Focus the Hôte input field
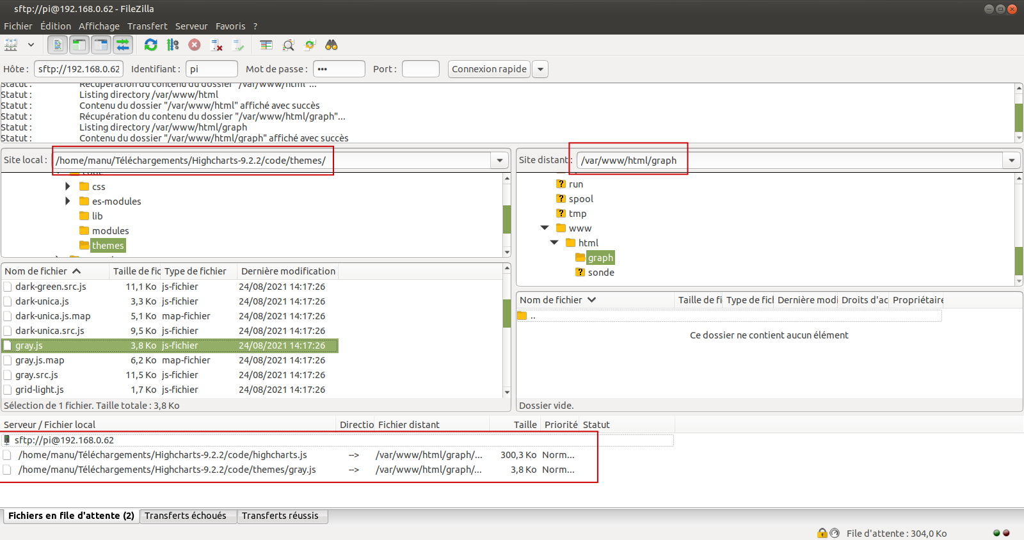The width and height of the screenshot is (1024, 540). tap(79, 69)
